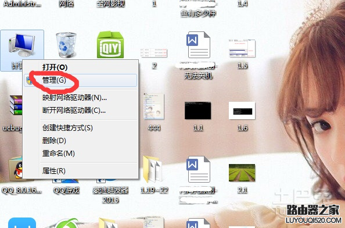This screenshot has width=345, height=228.
Task: Select the image file named 444
Action: [154, 106]
